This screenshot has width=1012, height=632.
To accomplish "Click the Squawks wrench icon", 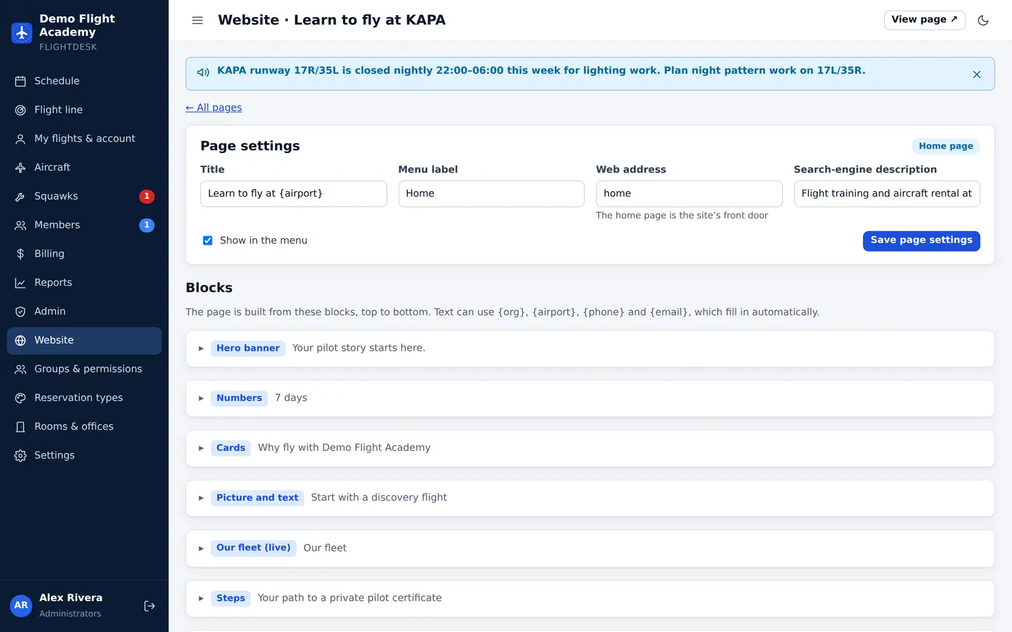I will (x=20, y=197).
